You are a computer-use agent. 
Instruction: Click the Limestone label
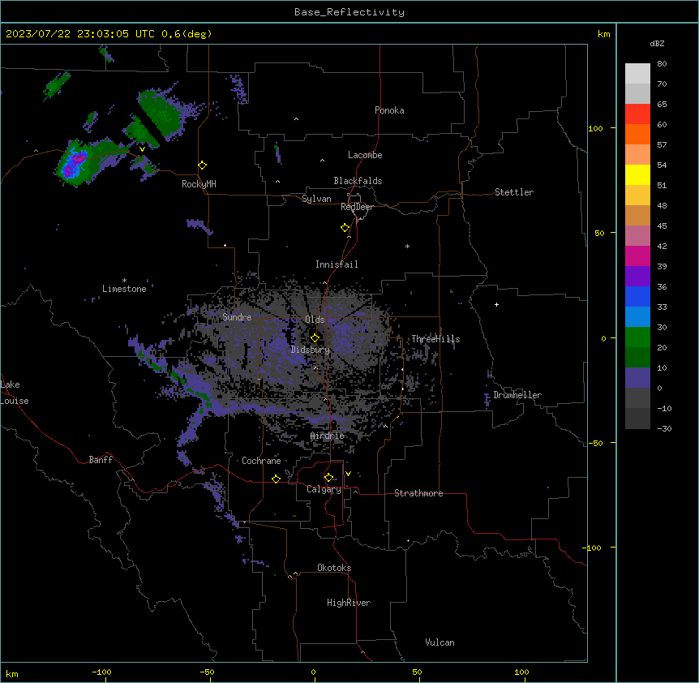coord(124,289)
